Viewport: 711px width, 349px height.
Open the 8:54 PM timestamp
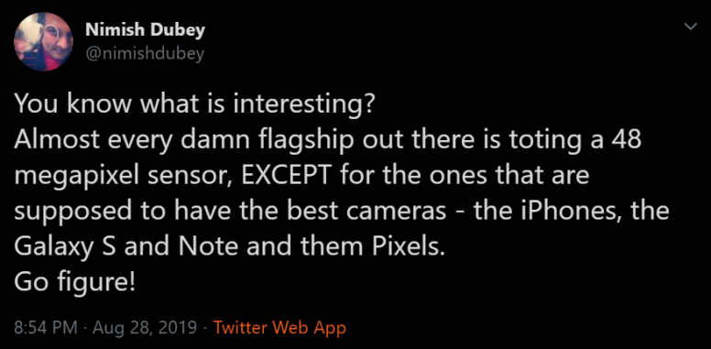click(46, 327)
